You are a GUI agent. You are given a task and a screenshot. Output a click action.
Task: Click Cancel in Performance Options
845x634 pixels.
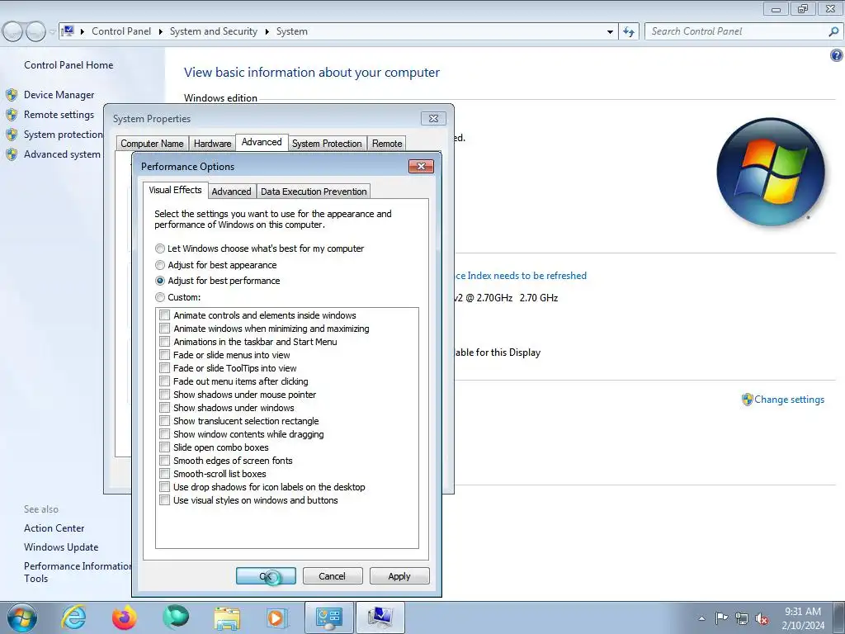(x=332, y=575)
